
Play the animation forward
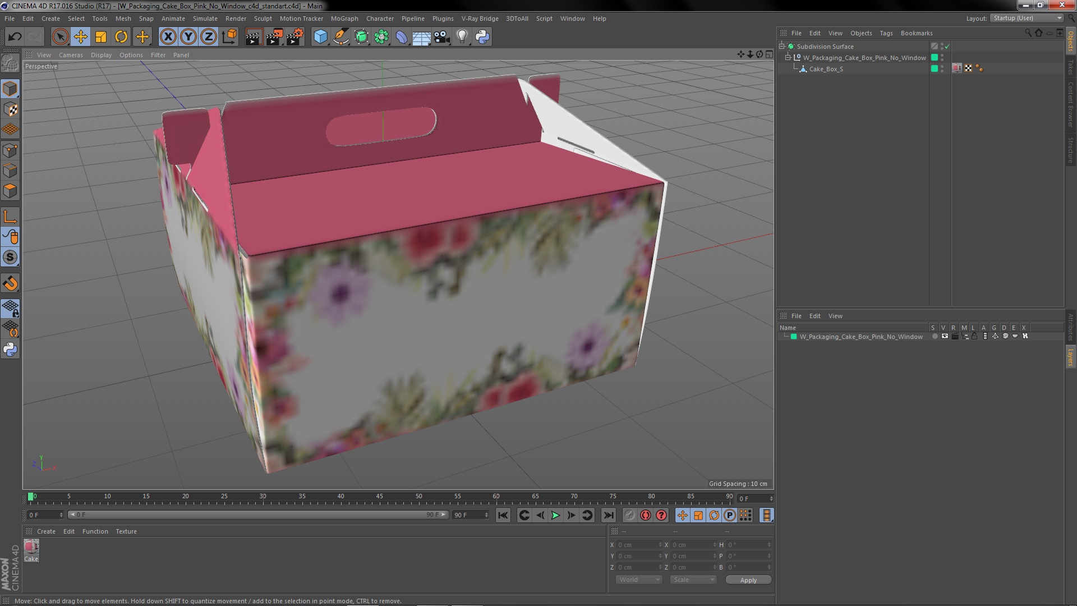pyautogui.click(x=555, y=515)
